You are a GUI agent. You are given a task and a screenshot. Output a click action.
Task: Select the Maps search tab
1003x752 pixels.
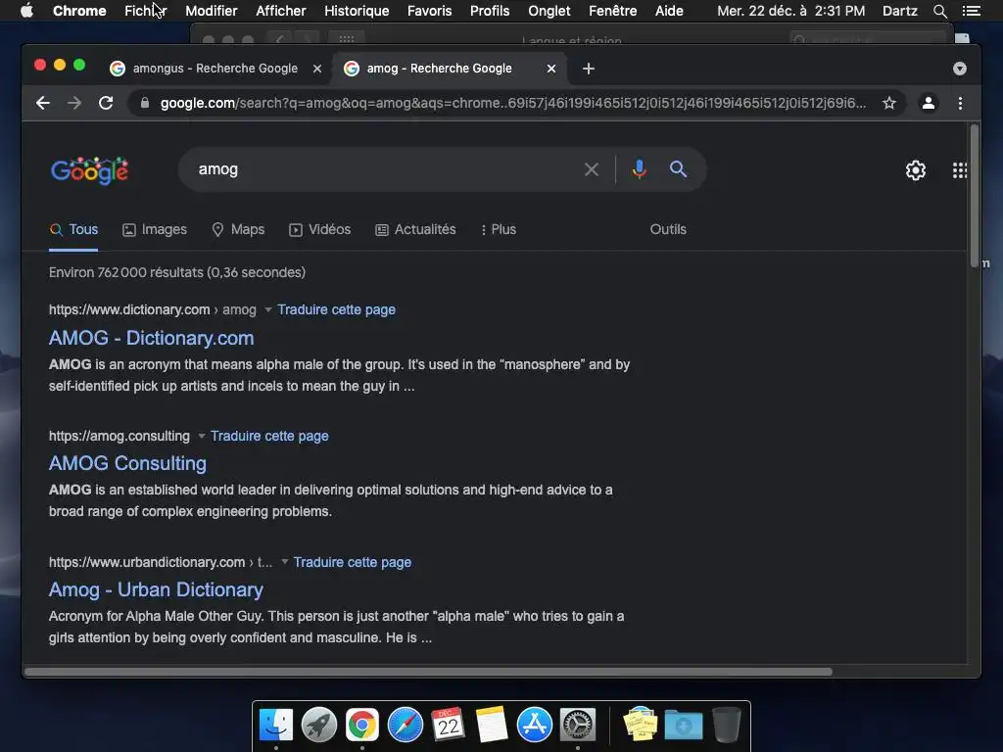click(238, 229)
